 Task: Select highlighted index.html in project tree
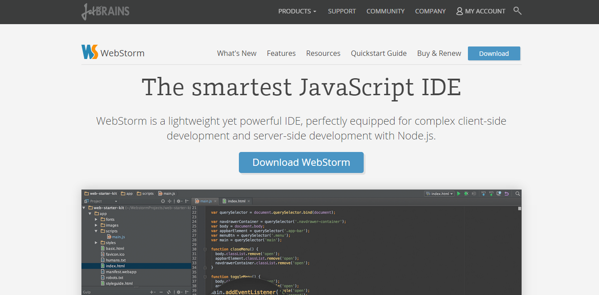136,266
